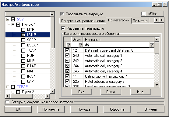Click tree vertical scrollbar thumb
Viewport: 169px width, 117px height.
coord(52,32)
